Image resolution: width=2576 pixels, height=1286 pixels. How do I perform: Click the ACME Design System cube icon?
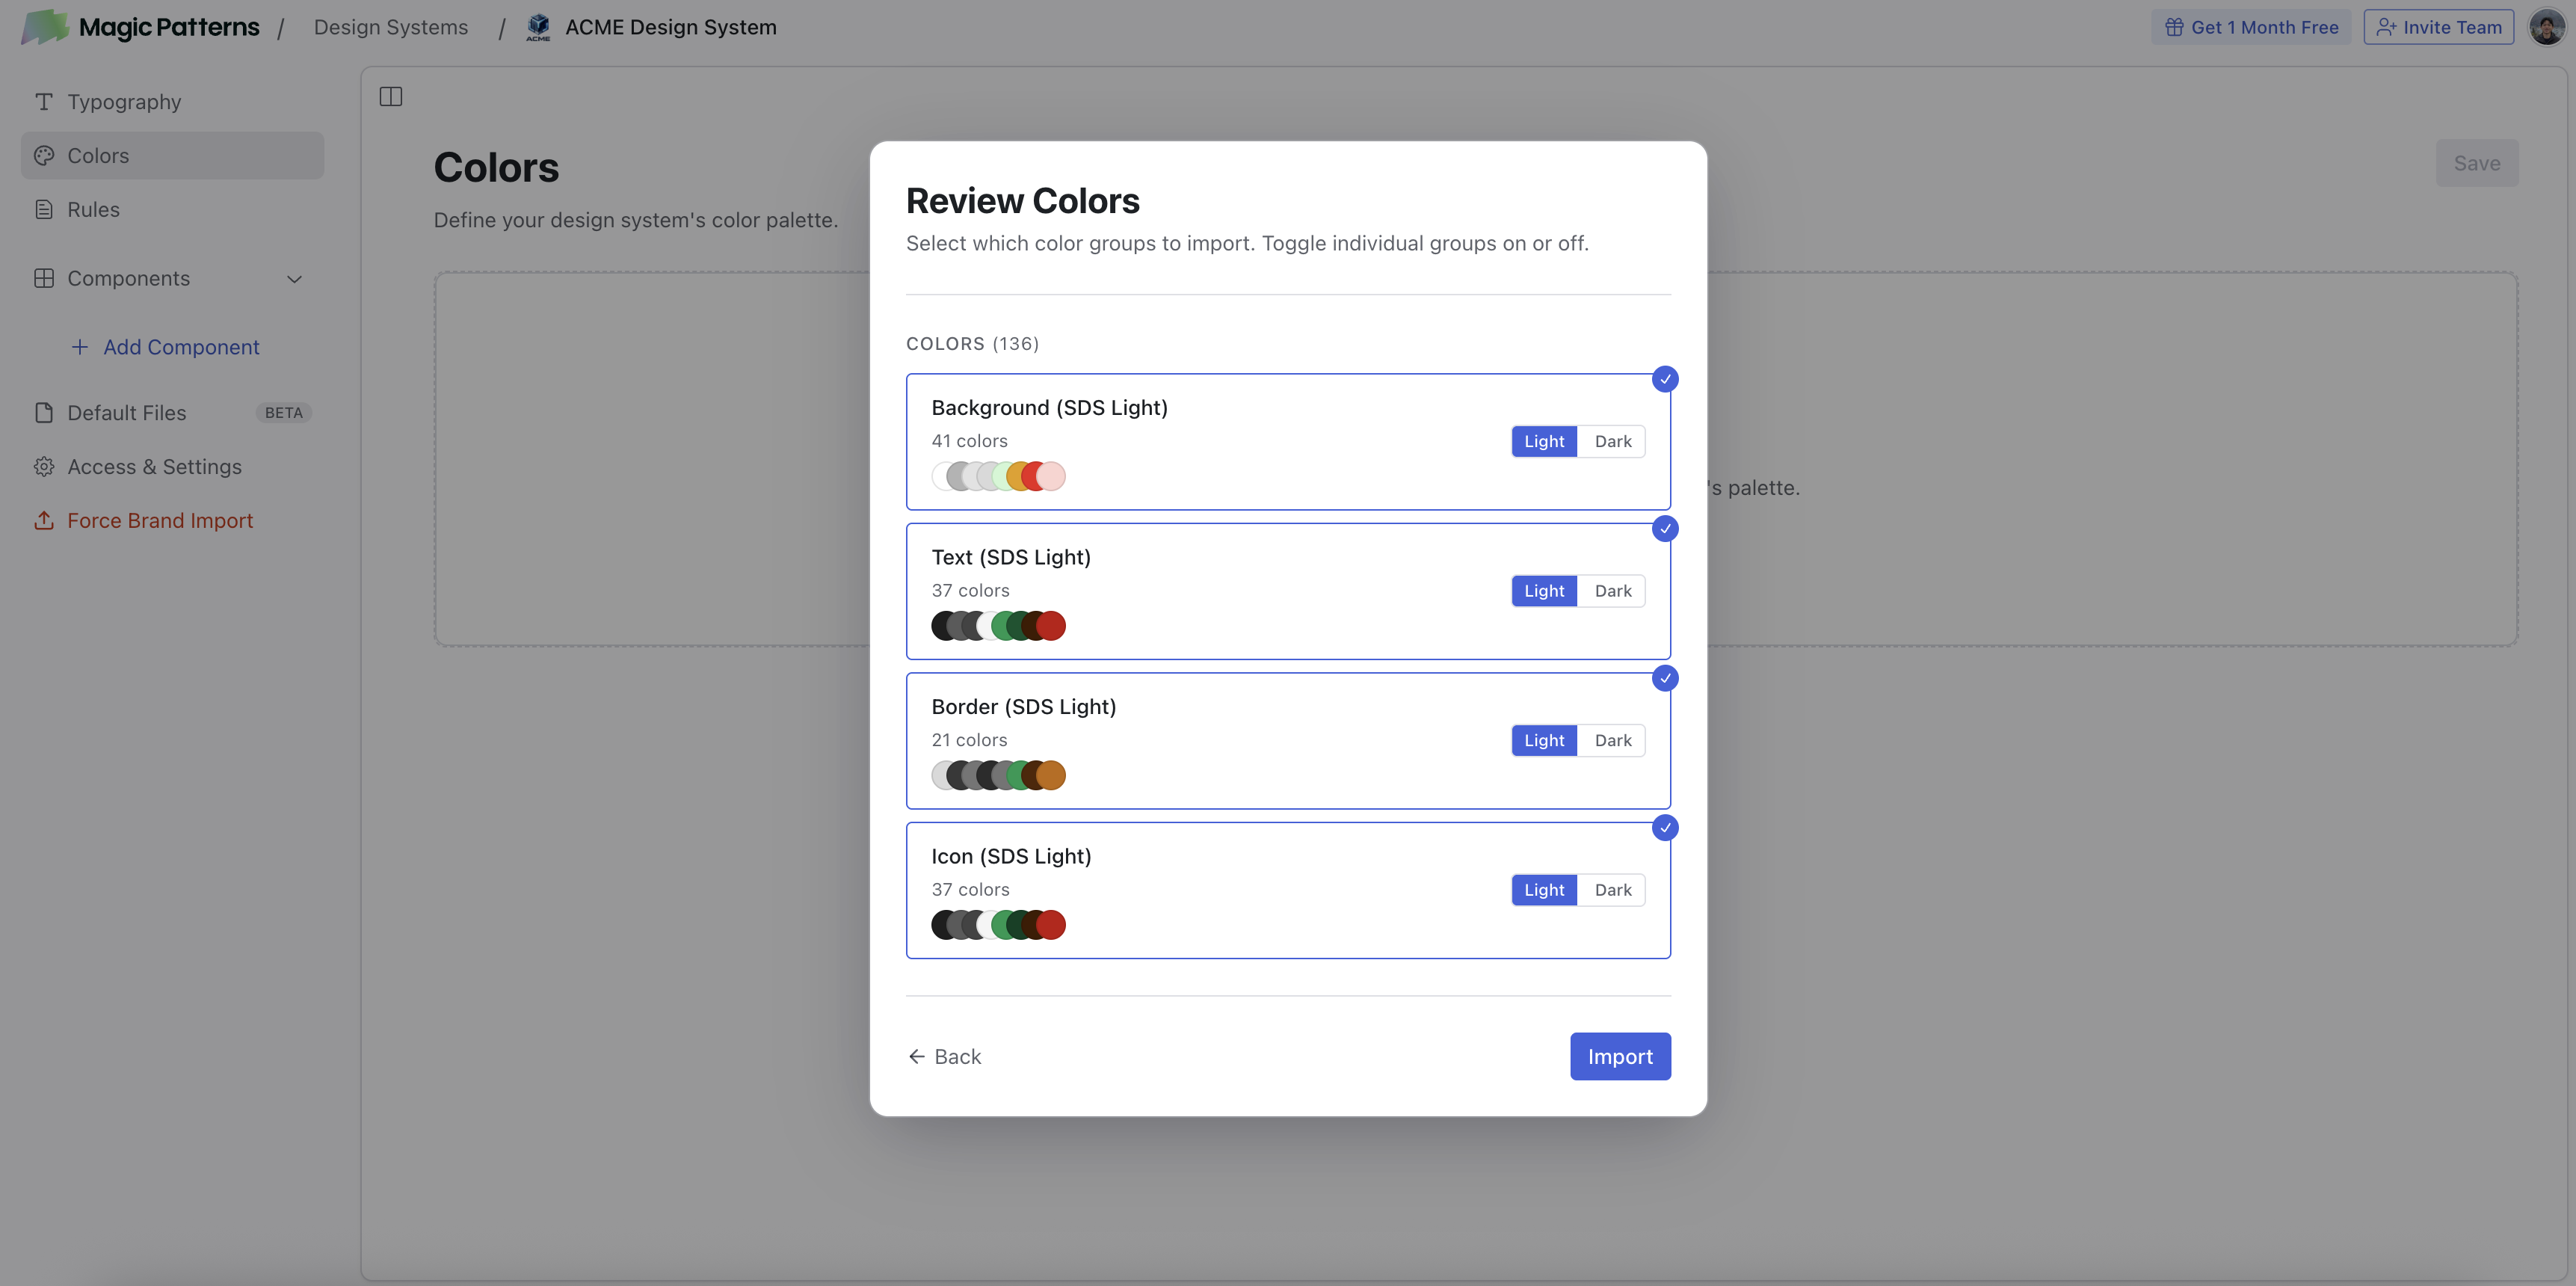538,27
